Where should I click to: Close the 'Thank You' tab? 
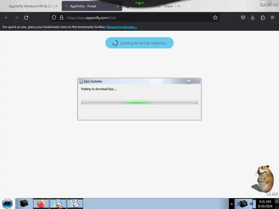pos(179,6)
